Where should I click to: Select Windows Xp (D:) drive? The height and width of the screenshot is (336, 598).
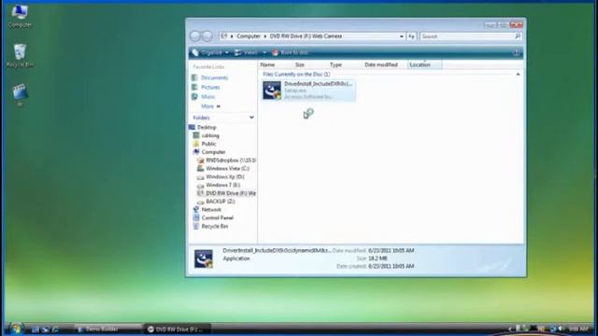[x=225, y=176]
